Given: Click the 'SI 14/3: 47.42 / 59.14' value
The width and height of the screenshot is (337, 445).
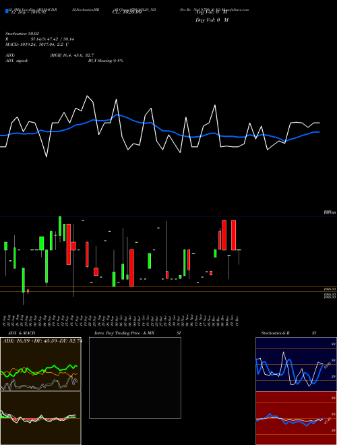Looking at the screenshot, I should pyautogui.click(x=53, y=39).
